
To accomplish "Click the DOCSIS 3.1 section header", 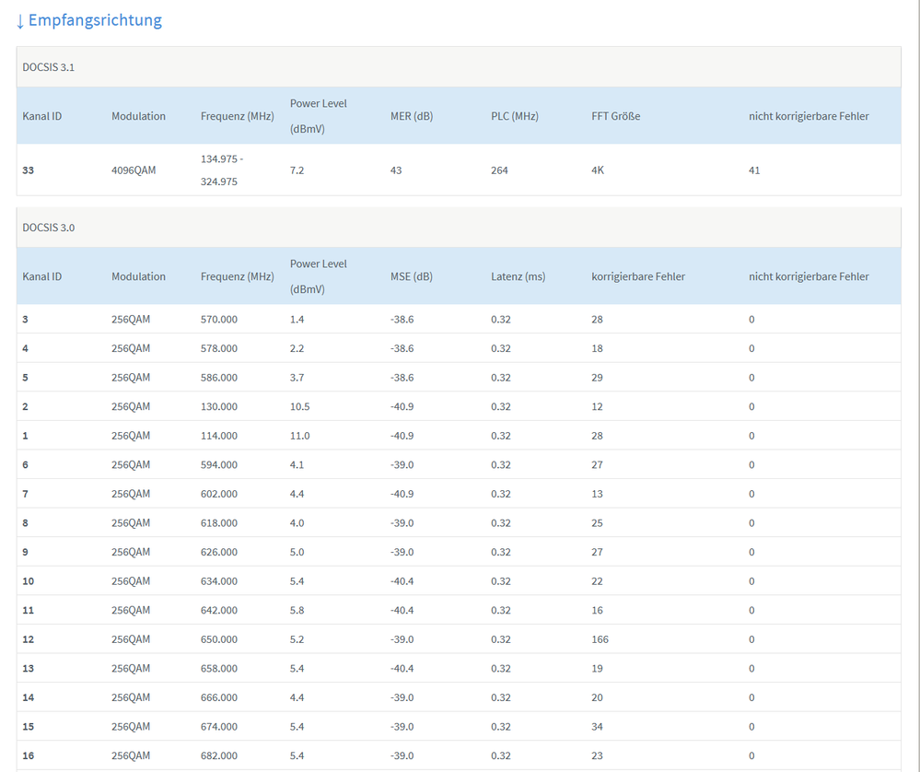I will (49, 67).
